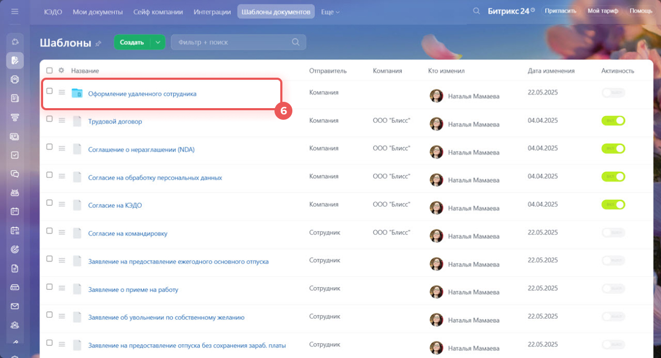
Task: Open the mail envelope icon in the sidebar
Action: pyautogui.click(x=15, y=306)
